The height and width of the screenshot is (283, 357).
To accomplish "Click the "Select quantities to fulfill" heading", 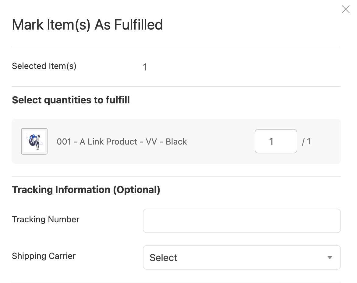I will 71,100.
